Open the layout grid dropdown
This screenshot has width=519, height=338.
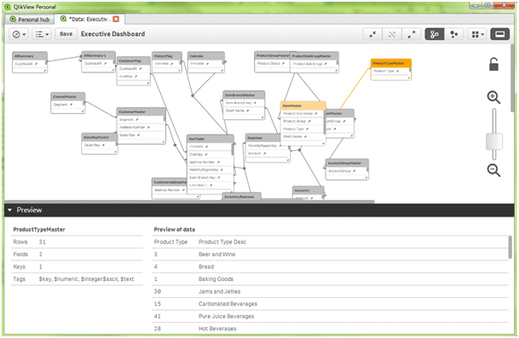(477, 34)
